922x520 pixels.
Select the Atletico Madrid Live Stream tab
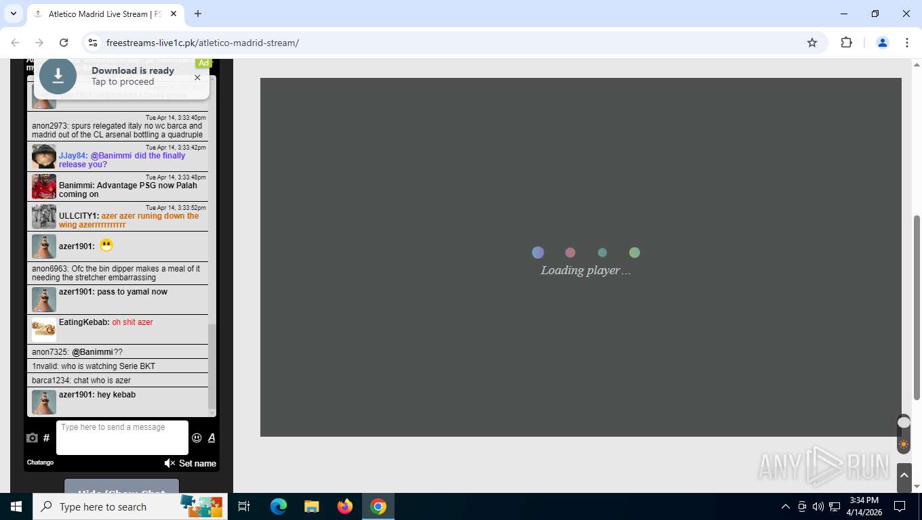tap(105, 14)
